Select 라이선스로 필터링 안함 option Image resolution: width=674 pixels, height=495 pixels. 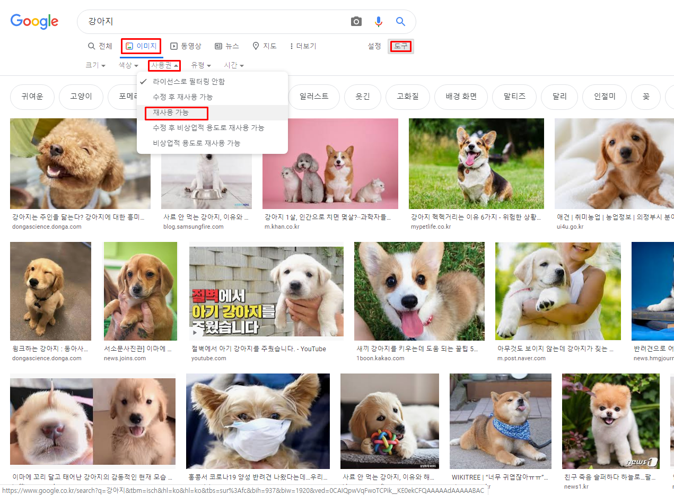(212, 82)
